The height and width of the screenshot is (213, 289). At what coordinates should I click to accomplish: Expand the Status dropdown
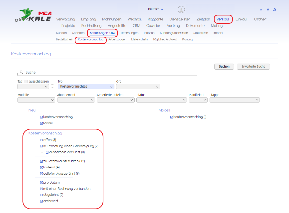click(x=161, y=100)
